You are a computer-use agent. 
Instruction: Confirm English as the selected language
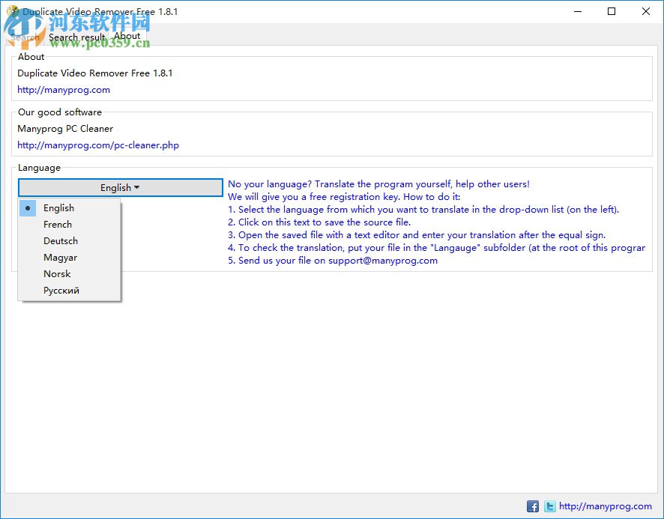[58, 207]
